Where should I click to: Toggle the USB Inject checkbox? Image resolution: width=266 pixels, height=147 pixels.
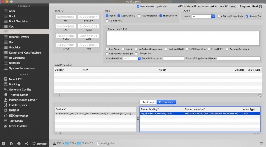click(x=107, y=16)
